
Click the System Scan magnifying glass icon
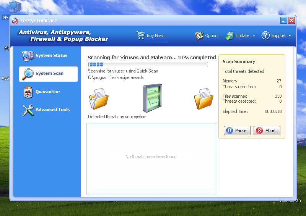tap(27, 74)
